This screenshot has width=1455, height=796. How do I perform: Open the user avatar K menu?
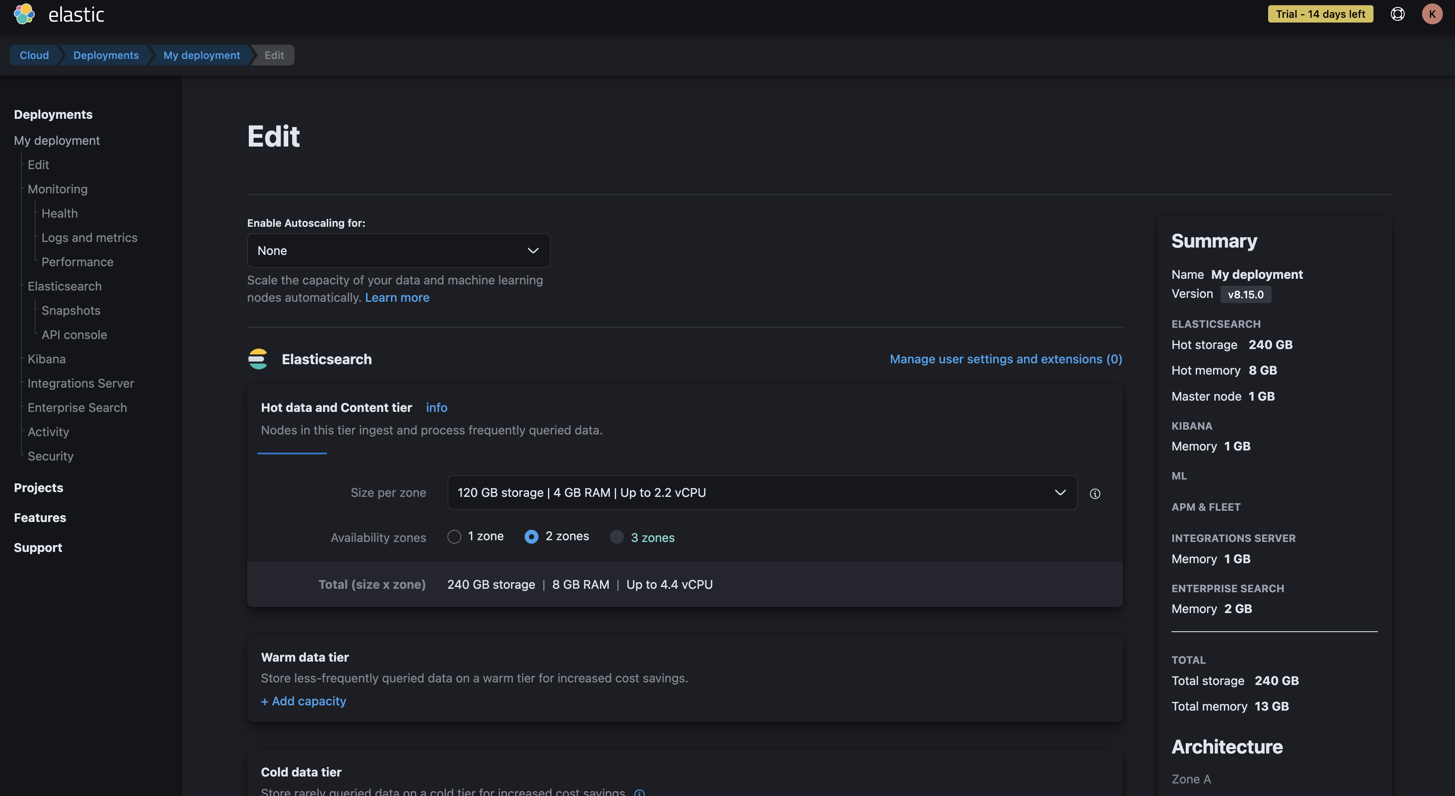pos(1432,14)
